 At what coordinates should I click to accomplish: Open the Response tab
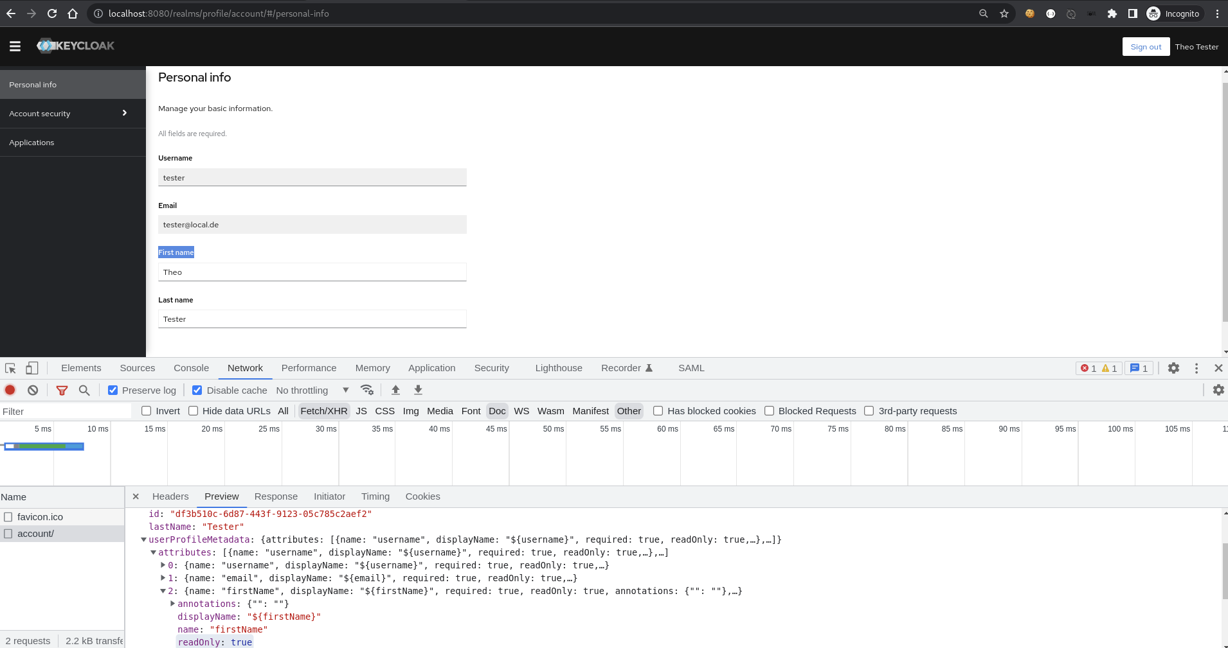(275, 496)
